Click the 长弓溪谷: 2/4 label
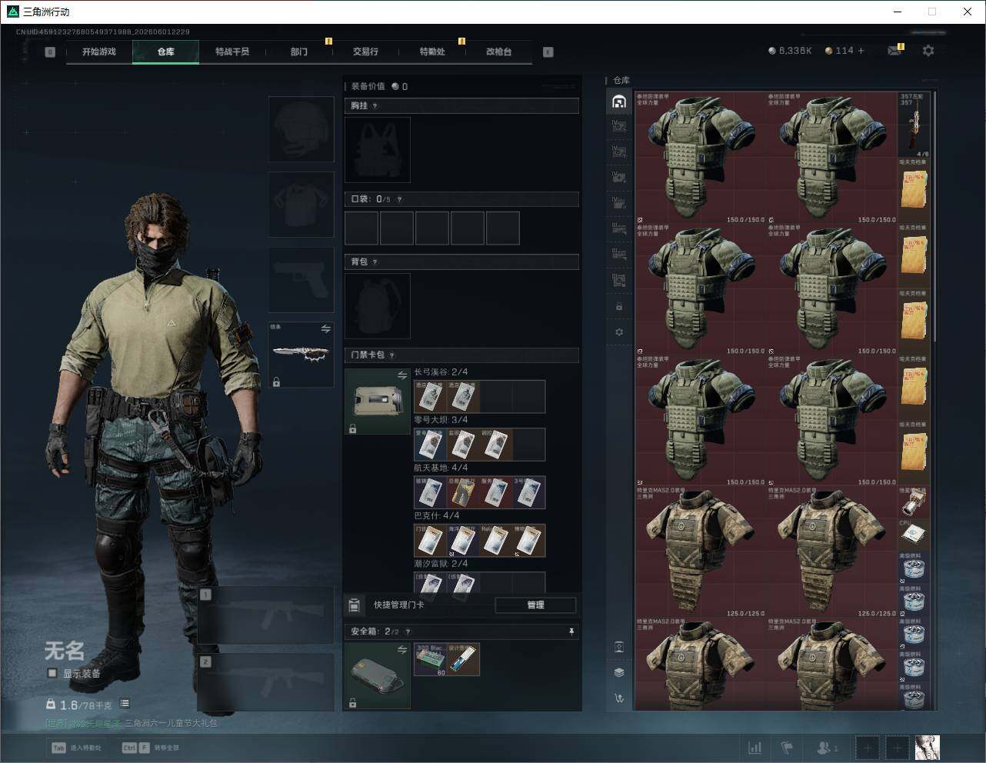 pyautogui.click(x=441, y=372)
